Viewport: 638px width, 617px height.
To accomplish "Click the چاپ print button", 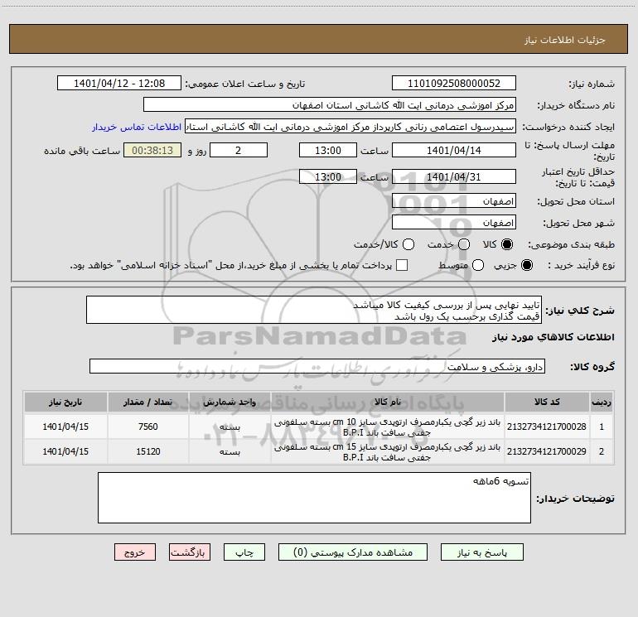I will 244,552.
